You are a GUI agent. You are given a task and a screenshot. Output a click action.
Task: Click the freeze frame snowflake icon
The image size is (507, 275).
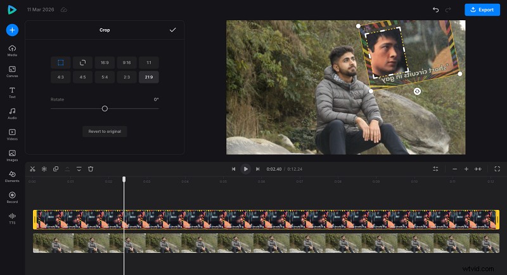pos(44,169)
